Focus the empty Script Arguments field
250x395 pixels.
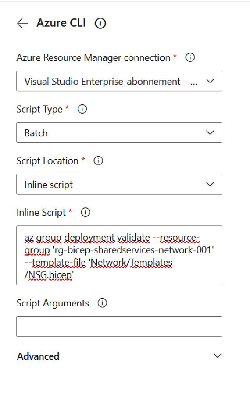[x=119, y=327]
